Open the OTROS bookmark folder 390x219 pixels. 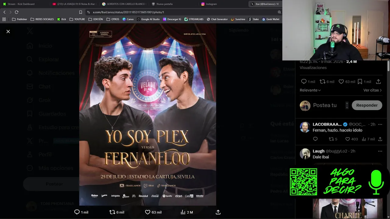[x=113, y=19]
